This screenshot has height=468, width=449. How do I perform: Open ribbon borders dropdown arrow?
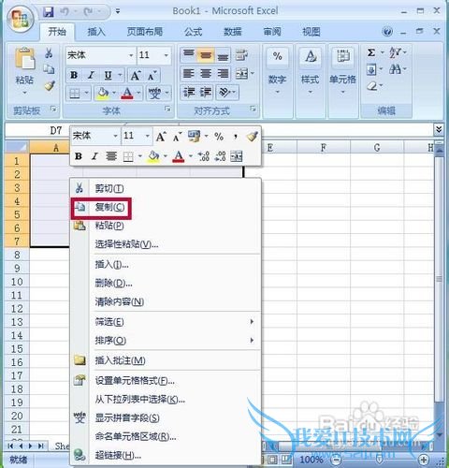point(86,93)
